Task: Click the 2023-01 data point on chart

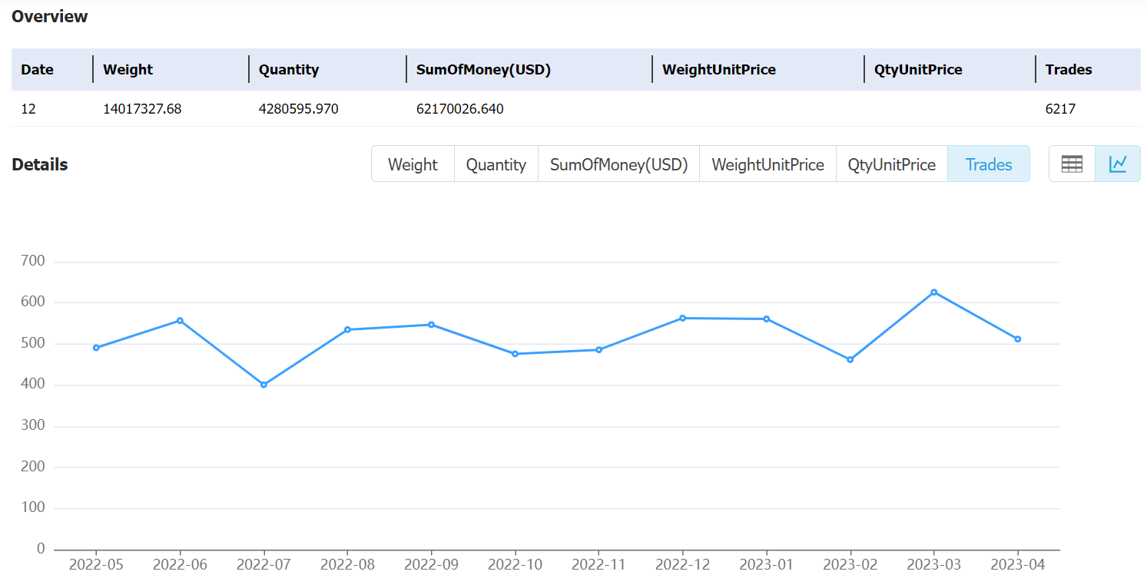Action: 767,319
